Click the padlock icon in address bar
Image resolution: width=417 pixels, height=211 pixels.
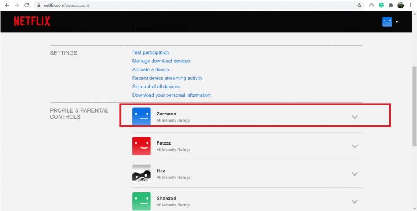point(39,5)
